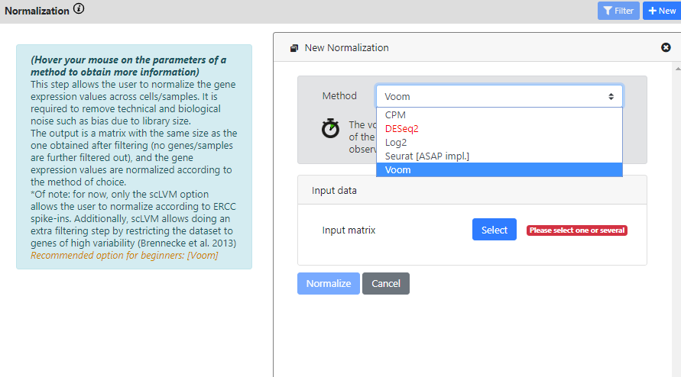Screen dimensions: 681x377
Task: Click Select for Input matrix
Action: [495, 230]
